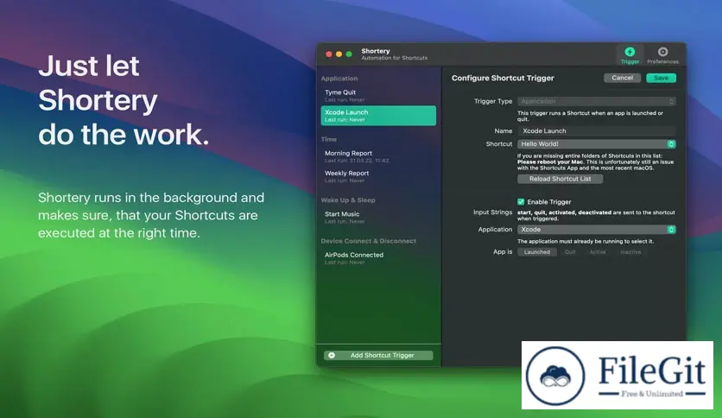Select the Launched app state segment

537,252
